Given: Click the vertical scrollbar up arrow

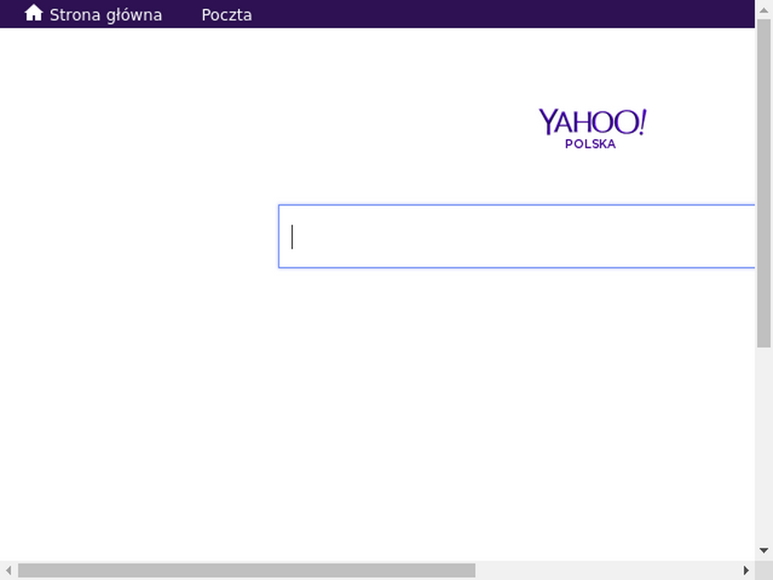Looking at the screenshot, I should coord(764,10).
